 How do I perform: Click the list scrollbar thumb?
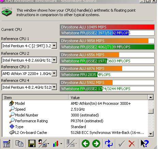151,111
